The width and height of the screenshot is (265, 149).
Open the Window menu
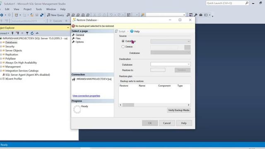51,9
